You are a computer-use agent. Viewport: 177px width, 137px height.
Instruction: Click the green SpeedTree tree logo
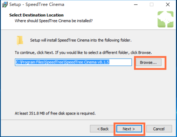click(x=165, y=19)
